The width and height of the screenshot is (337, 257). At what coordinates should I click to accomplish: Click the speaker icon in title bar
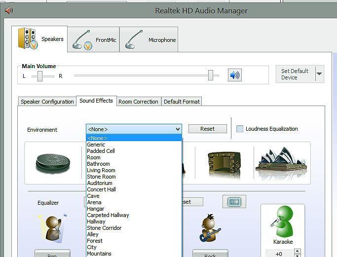pyautogui.click(x=8, y=10)
